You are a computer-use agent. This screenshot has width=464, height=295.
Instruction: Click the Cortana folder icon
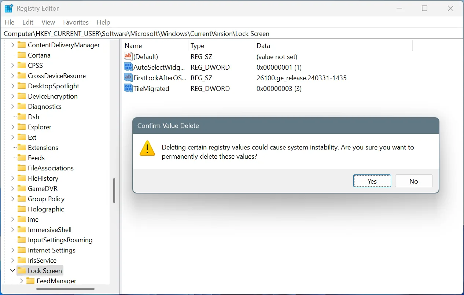click(x=22, y=55)
